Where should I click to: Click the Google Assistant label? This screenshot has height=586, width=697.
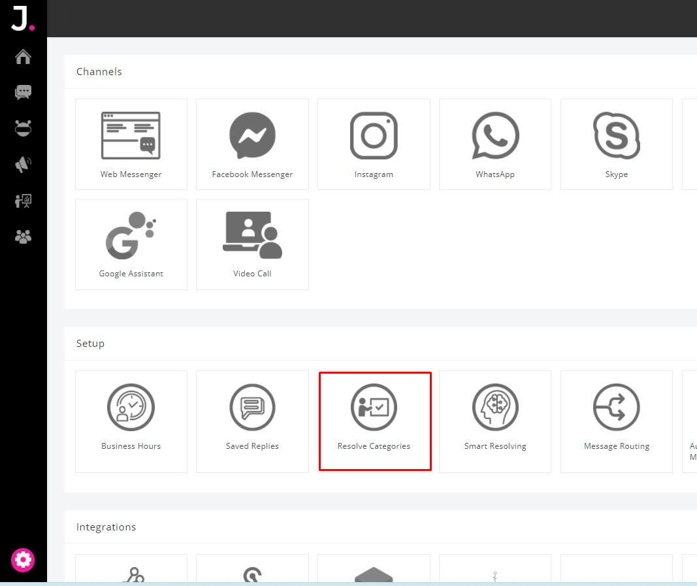tap(131, 274)
